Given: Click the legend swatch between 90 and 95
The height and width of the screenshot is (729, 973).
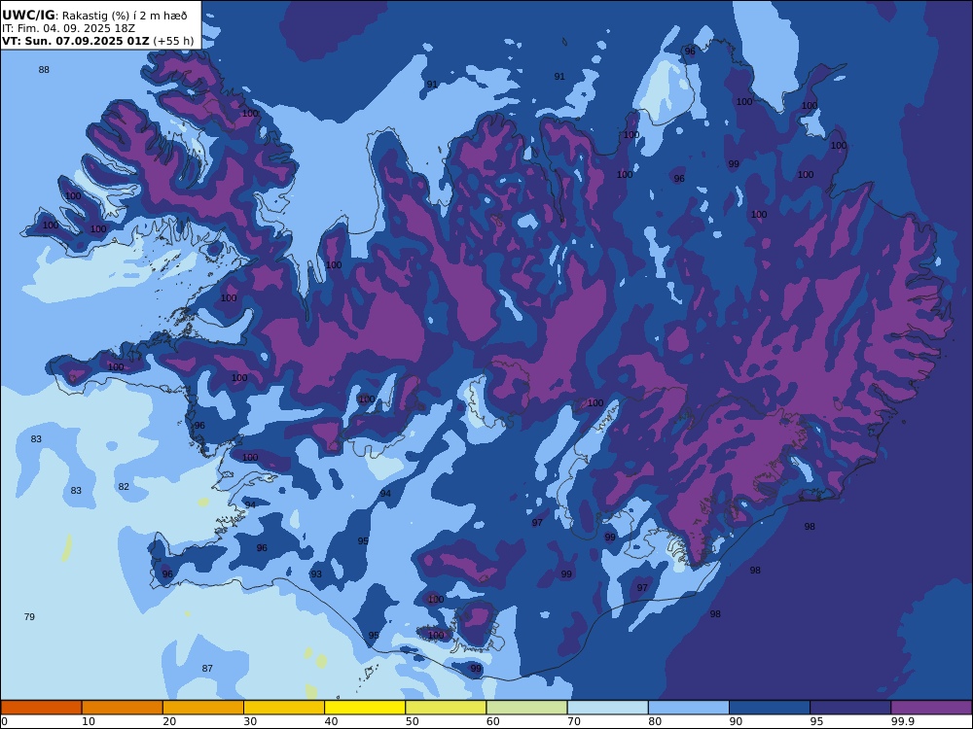Looking at the screenshot, I should coord(770,708).
